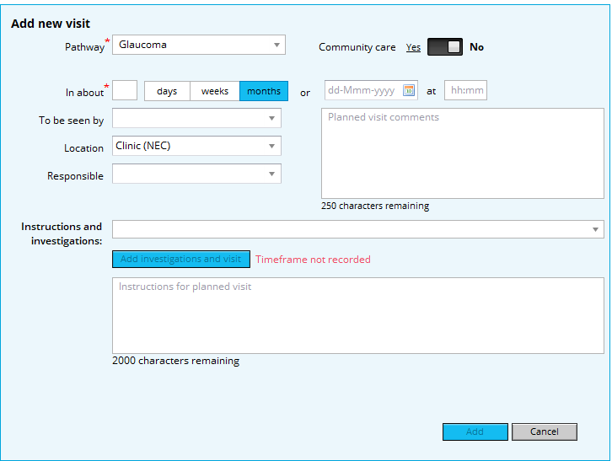This screenshot has height=461, width=612.
Task: Select the months timeframe option
Action: pos(264,91)
